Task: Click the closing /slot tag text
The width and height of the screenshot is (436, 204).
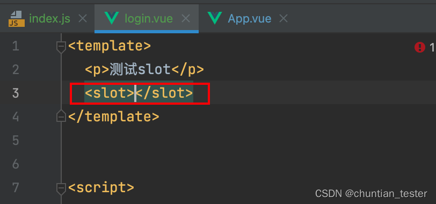Action: (x=164, y=93)
